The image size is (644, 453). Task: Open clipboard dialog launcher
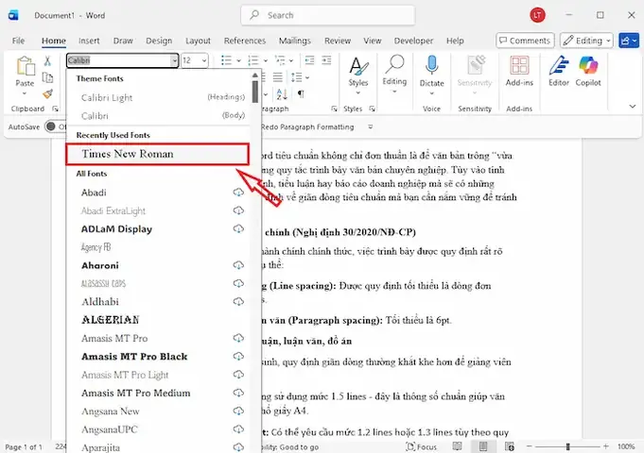(x=55, y=109)
